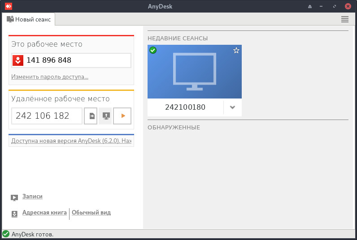This screenshot has width=357, height=240.
Task: Open the hamburger main menu
Action: click(x=345, y=19)
